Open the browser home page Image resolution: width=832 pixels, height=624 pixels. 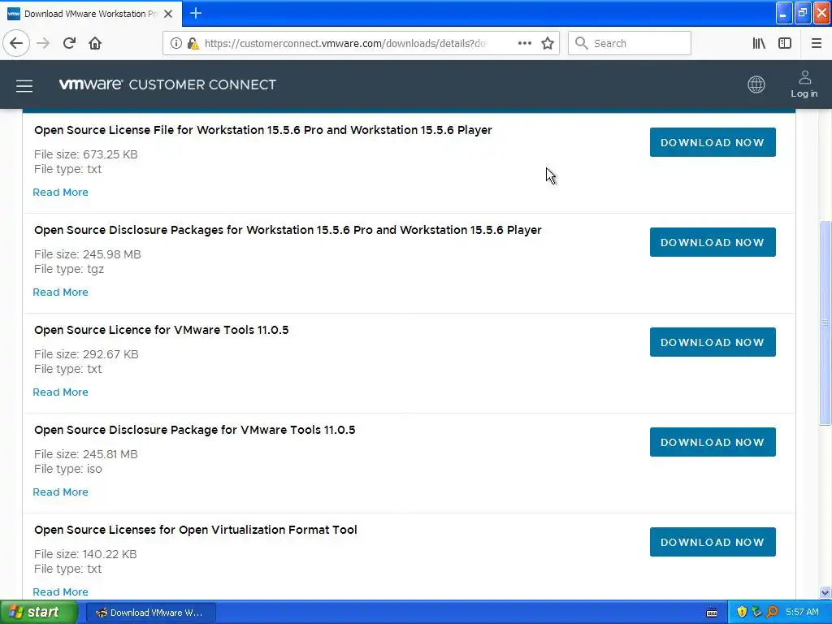(95, 43)
